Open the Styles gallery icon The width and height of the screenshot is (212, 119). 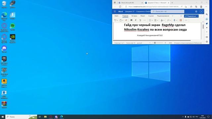click(x=162, y=20)
